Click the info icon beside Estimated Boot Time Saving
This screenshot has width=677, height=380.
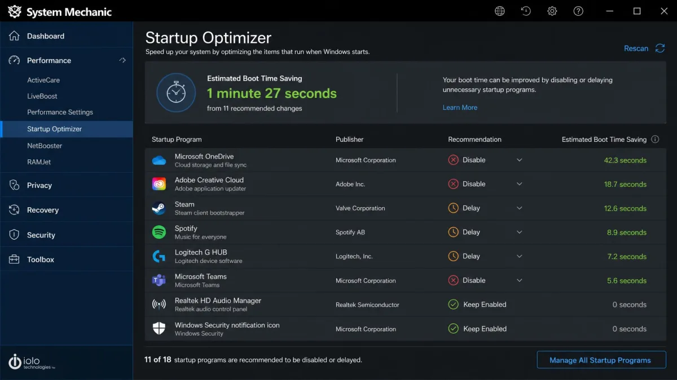point(655,140)
